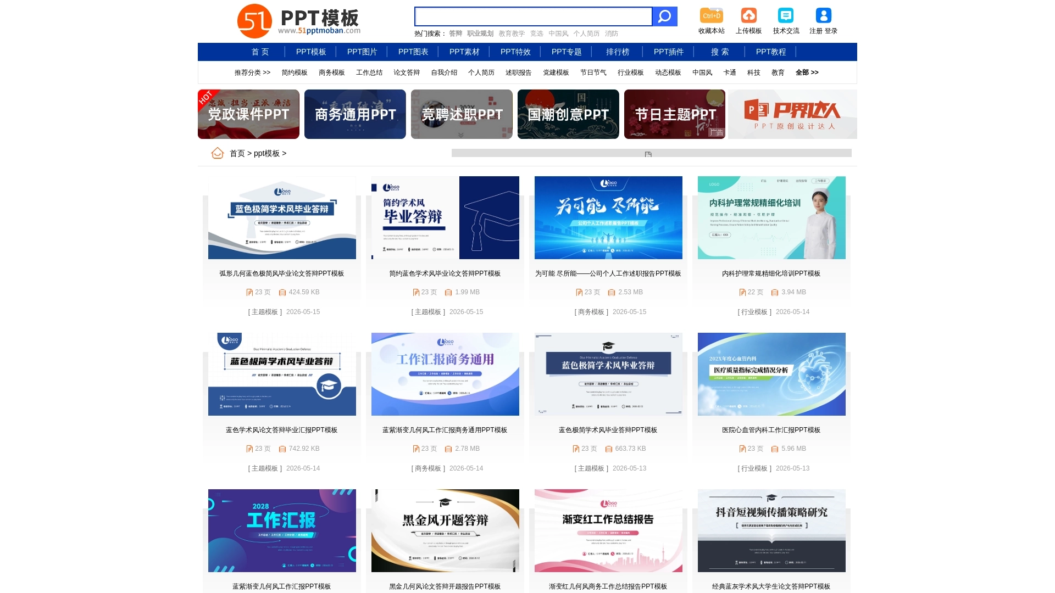Screen dimensions: 1055x593
Task: Select the 工作总结 category link
Action: coord(369,72)
